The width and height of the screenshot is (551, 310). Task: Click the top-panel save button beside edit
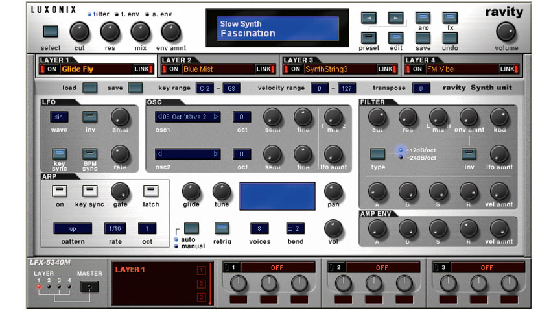423,38
